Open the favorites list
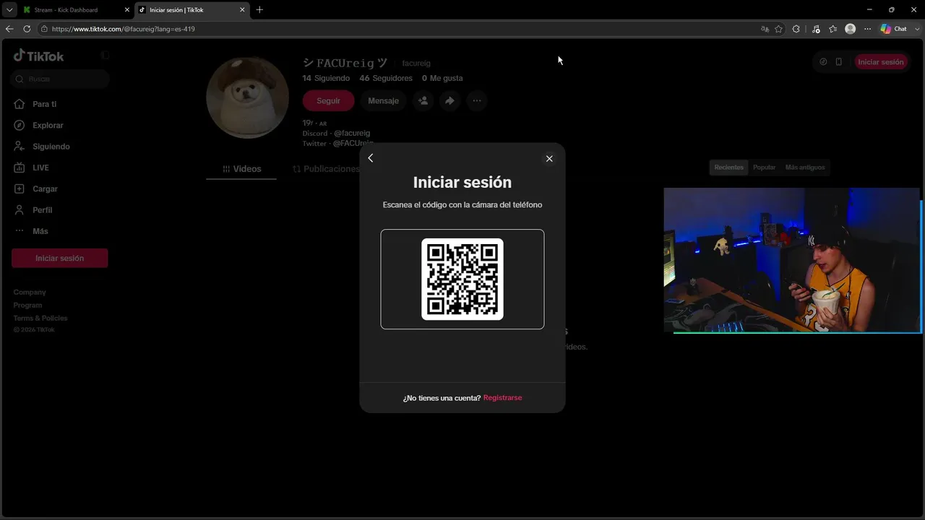 (833, 29)
